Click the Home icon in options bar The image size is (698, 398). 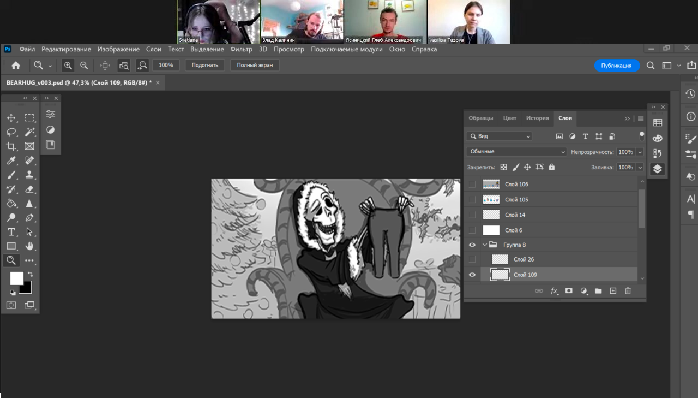pyautogui.click(x=16, y=65)
